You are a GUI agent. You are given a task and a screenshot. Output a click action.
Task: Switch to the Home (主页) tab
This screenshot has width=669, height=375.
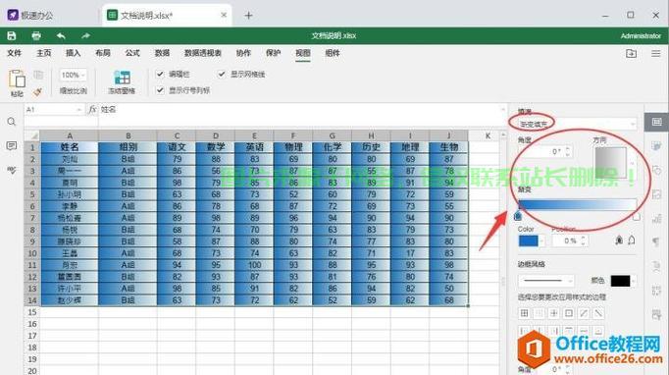(x=43, y=53)
